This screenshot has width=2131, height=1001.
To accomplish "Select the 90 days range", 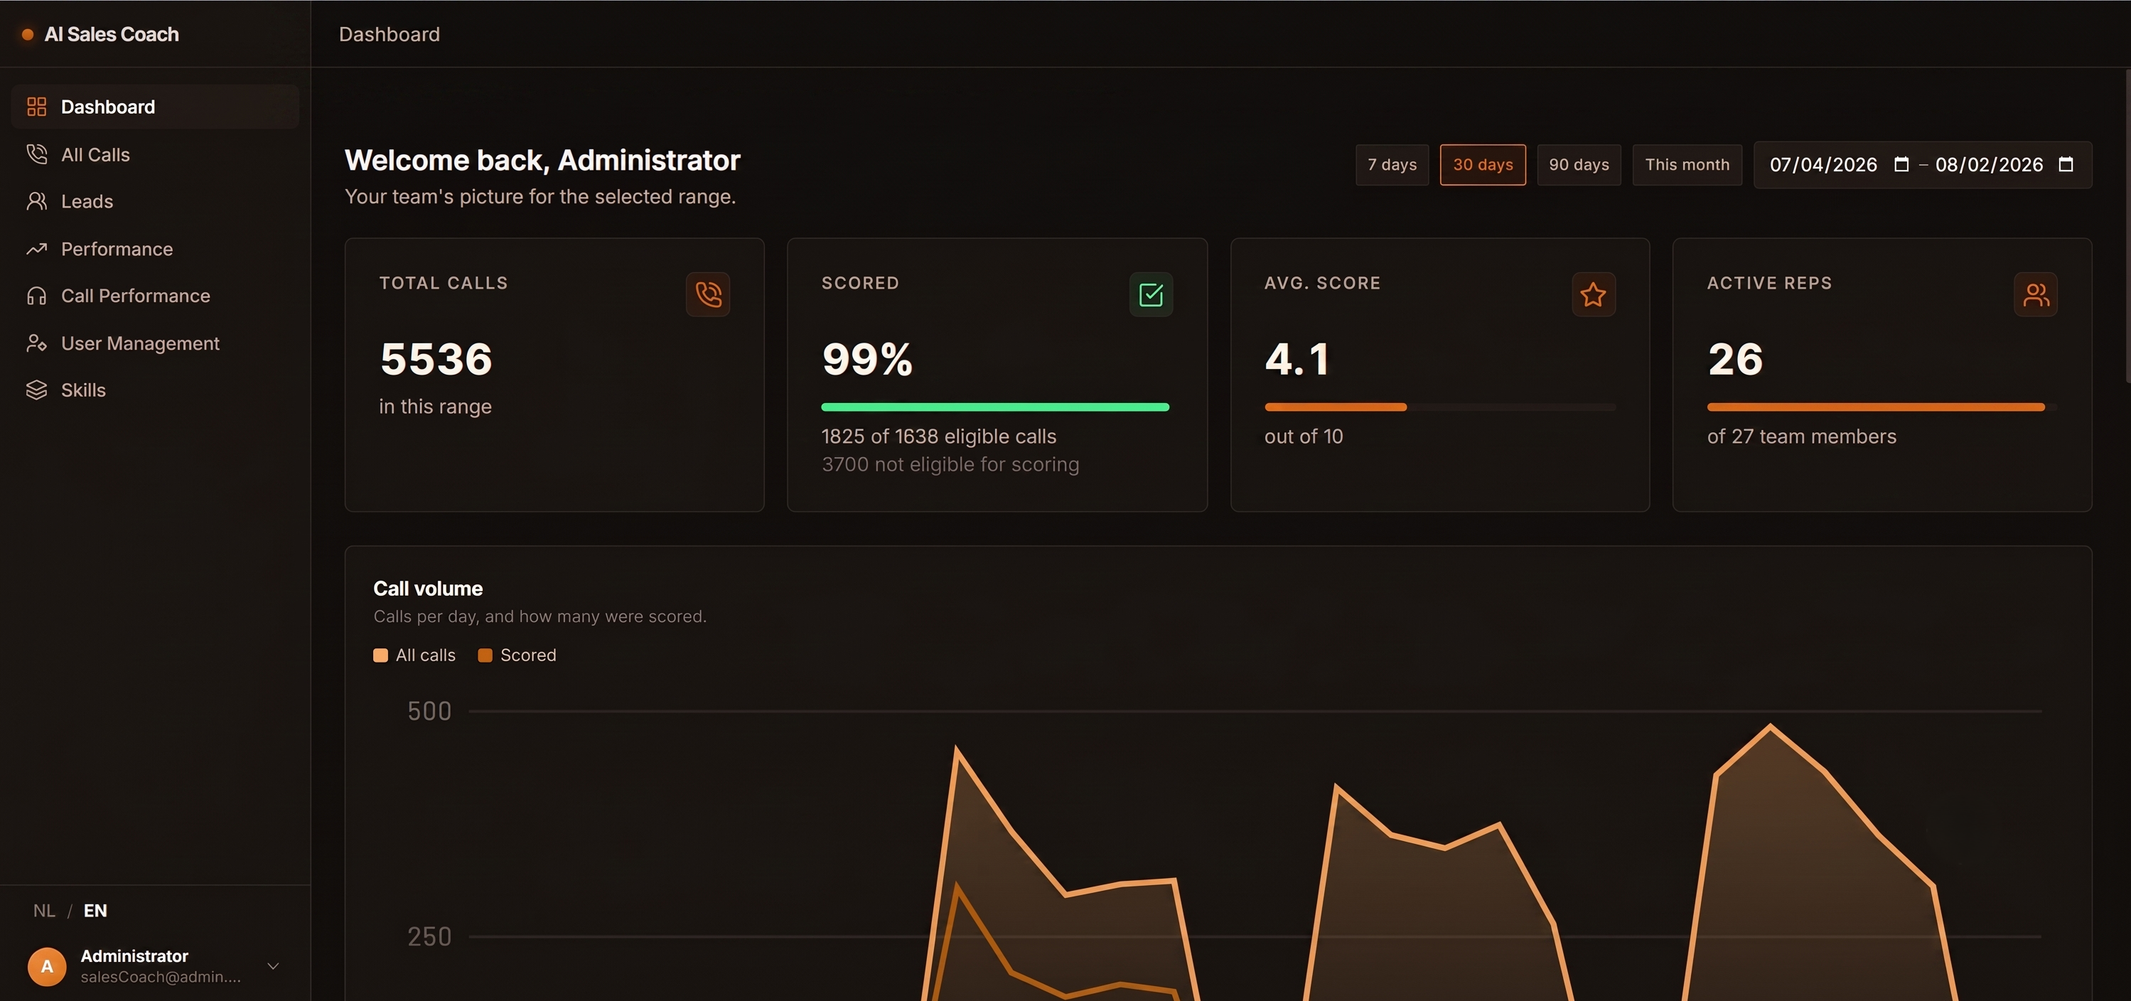I will pos(1579,165).
